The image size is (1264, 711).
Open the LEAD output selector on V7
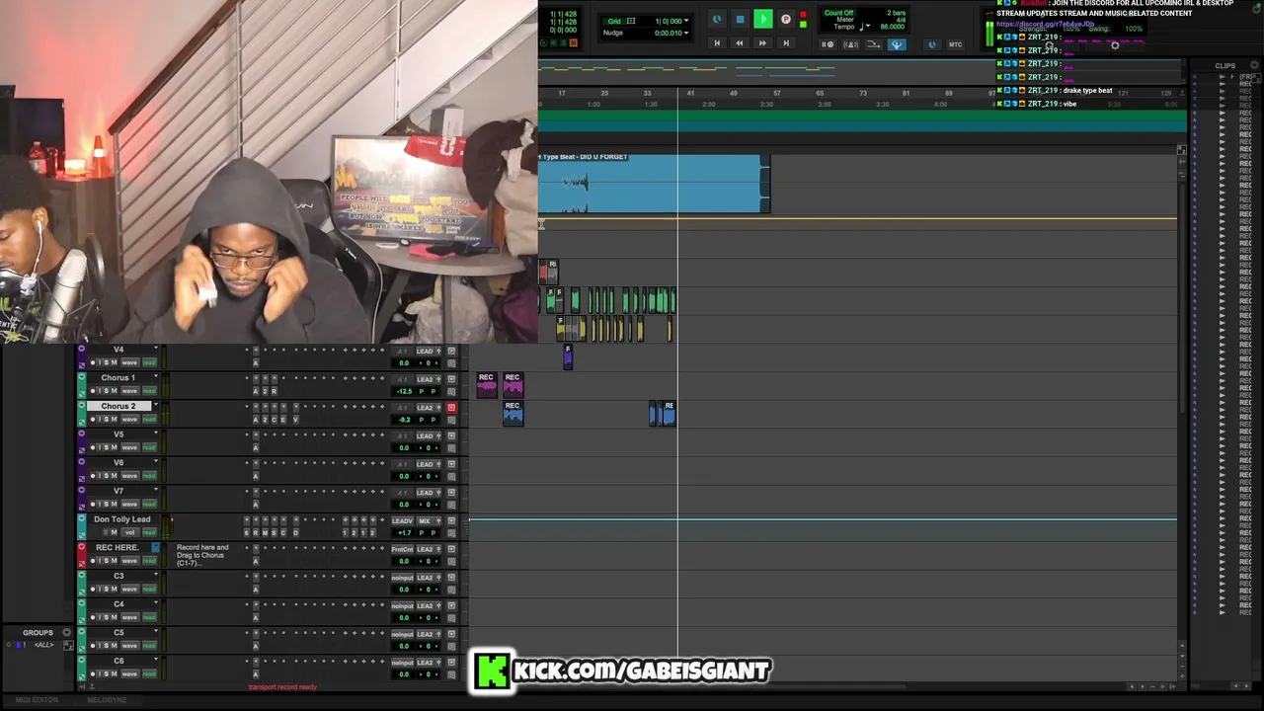(426, 493)
